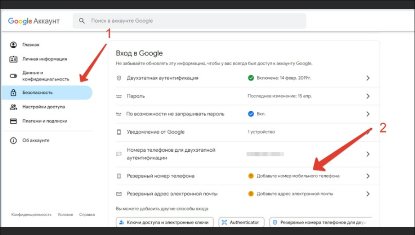The height and width of the screenshot is (235, 415).
Task: Open Настройки доступа section
Action: (44, 107)
